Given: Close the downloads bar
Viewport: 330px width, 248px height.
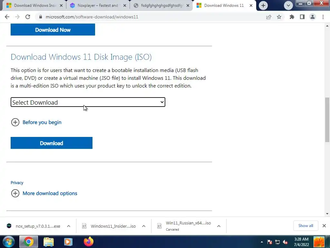Looking at the screenshot, I should [324, 226].
